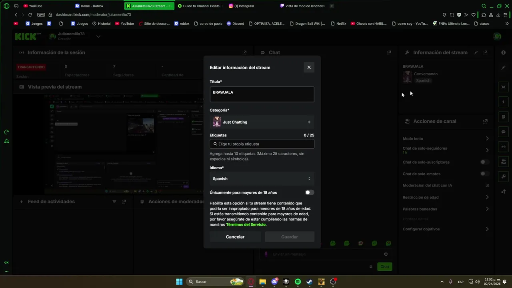Close the Editar información del stream dialog
This screenshot has width=512, height=288.
click(309, 67)
